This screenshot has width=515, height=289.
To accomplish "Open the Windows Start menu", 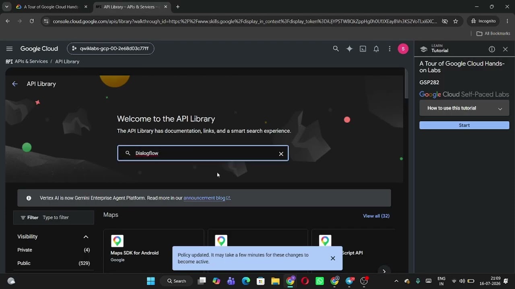I will click(x=151, y=281).
